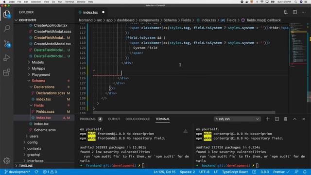Open the terminal selector dropdown 1: zsh, zsh

click(237, 119)
